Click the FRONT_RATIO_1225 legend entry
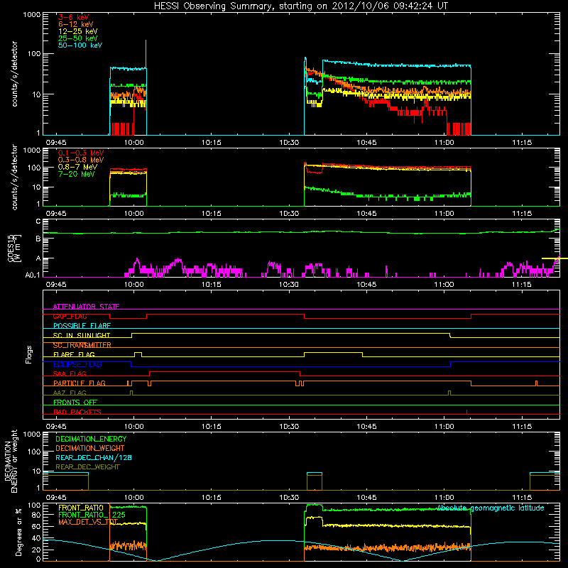This screenshot has height=568, width=568. pyautogui.click(x=92, y=515)
